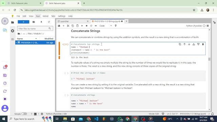Click inside the Concatenate two strings code cell
The image size is (217, 122).
coord(138,48)
